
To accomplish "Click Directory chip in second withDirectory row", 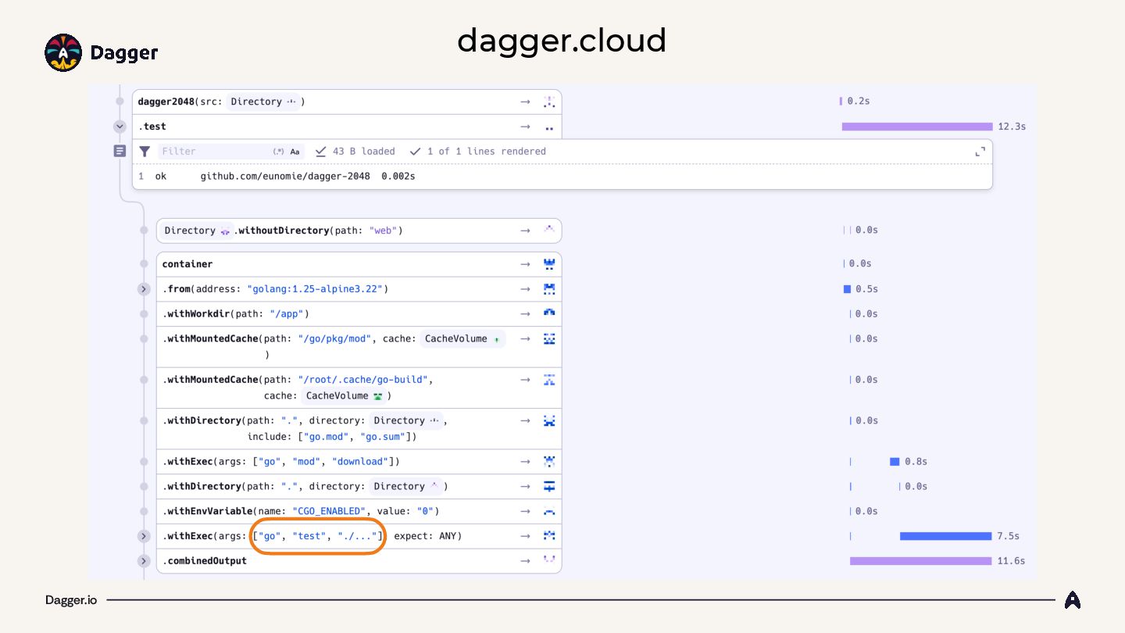I will click(x=407, y=486).
